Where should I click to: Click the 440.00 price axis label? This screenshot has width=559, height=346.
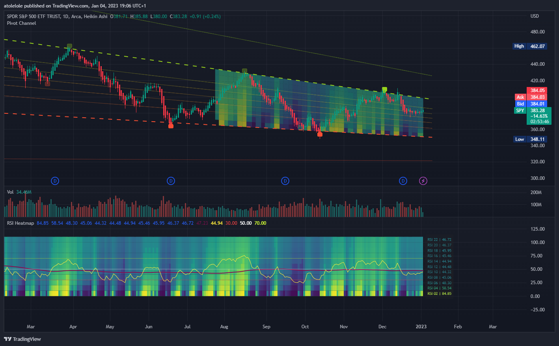pos(538,64)
